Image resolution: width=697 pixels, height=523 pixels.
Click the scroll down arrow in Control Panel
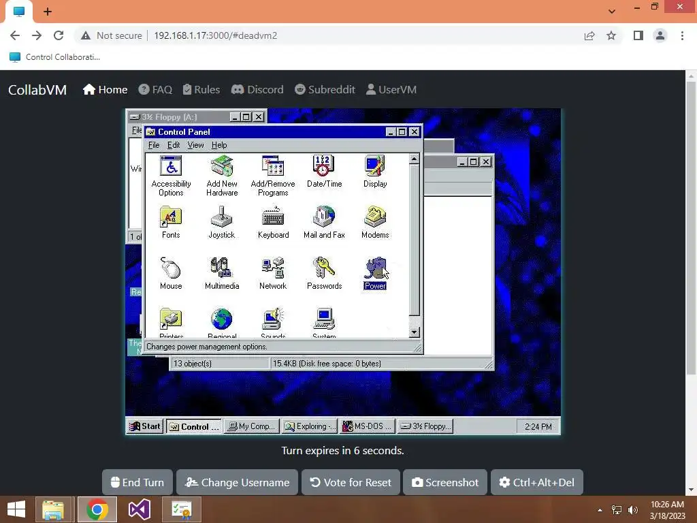click(414, 332)
